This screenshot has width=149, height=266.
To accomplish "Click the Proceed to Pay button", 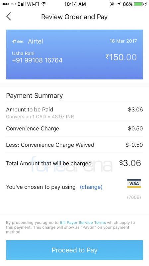I will [x=74, y=250].
